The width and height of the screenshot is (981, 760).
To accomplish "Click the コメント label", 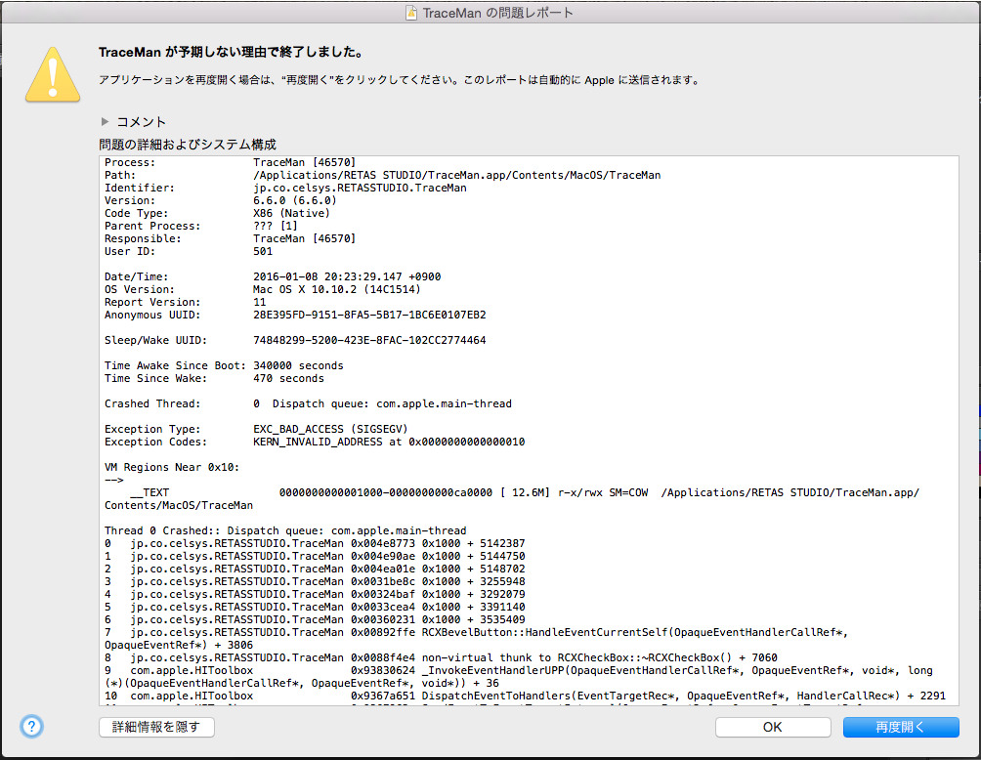I will pos(142,122).
